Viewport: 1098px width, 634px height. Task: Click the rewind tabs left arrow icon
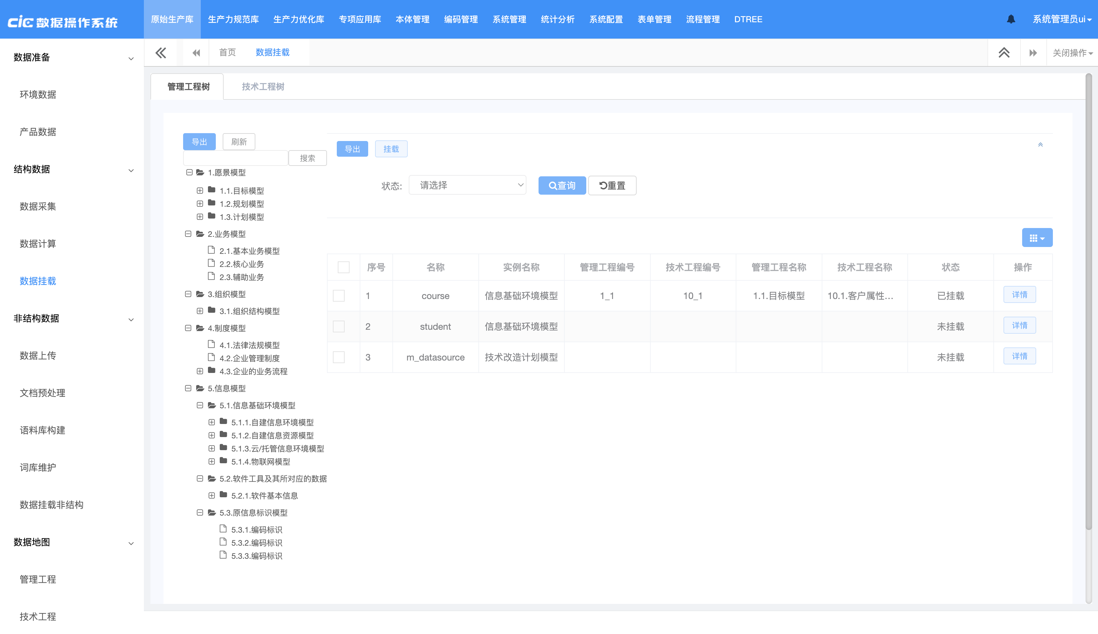(x=196, y=53)
